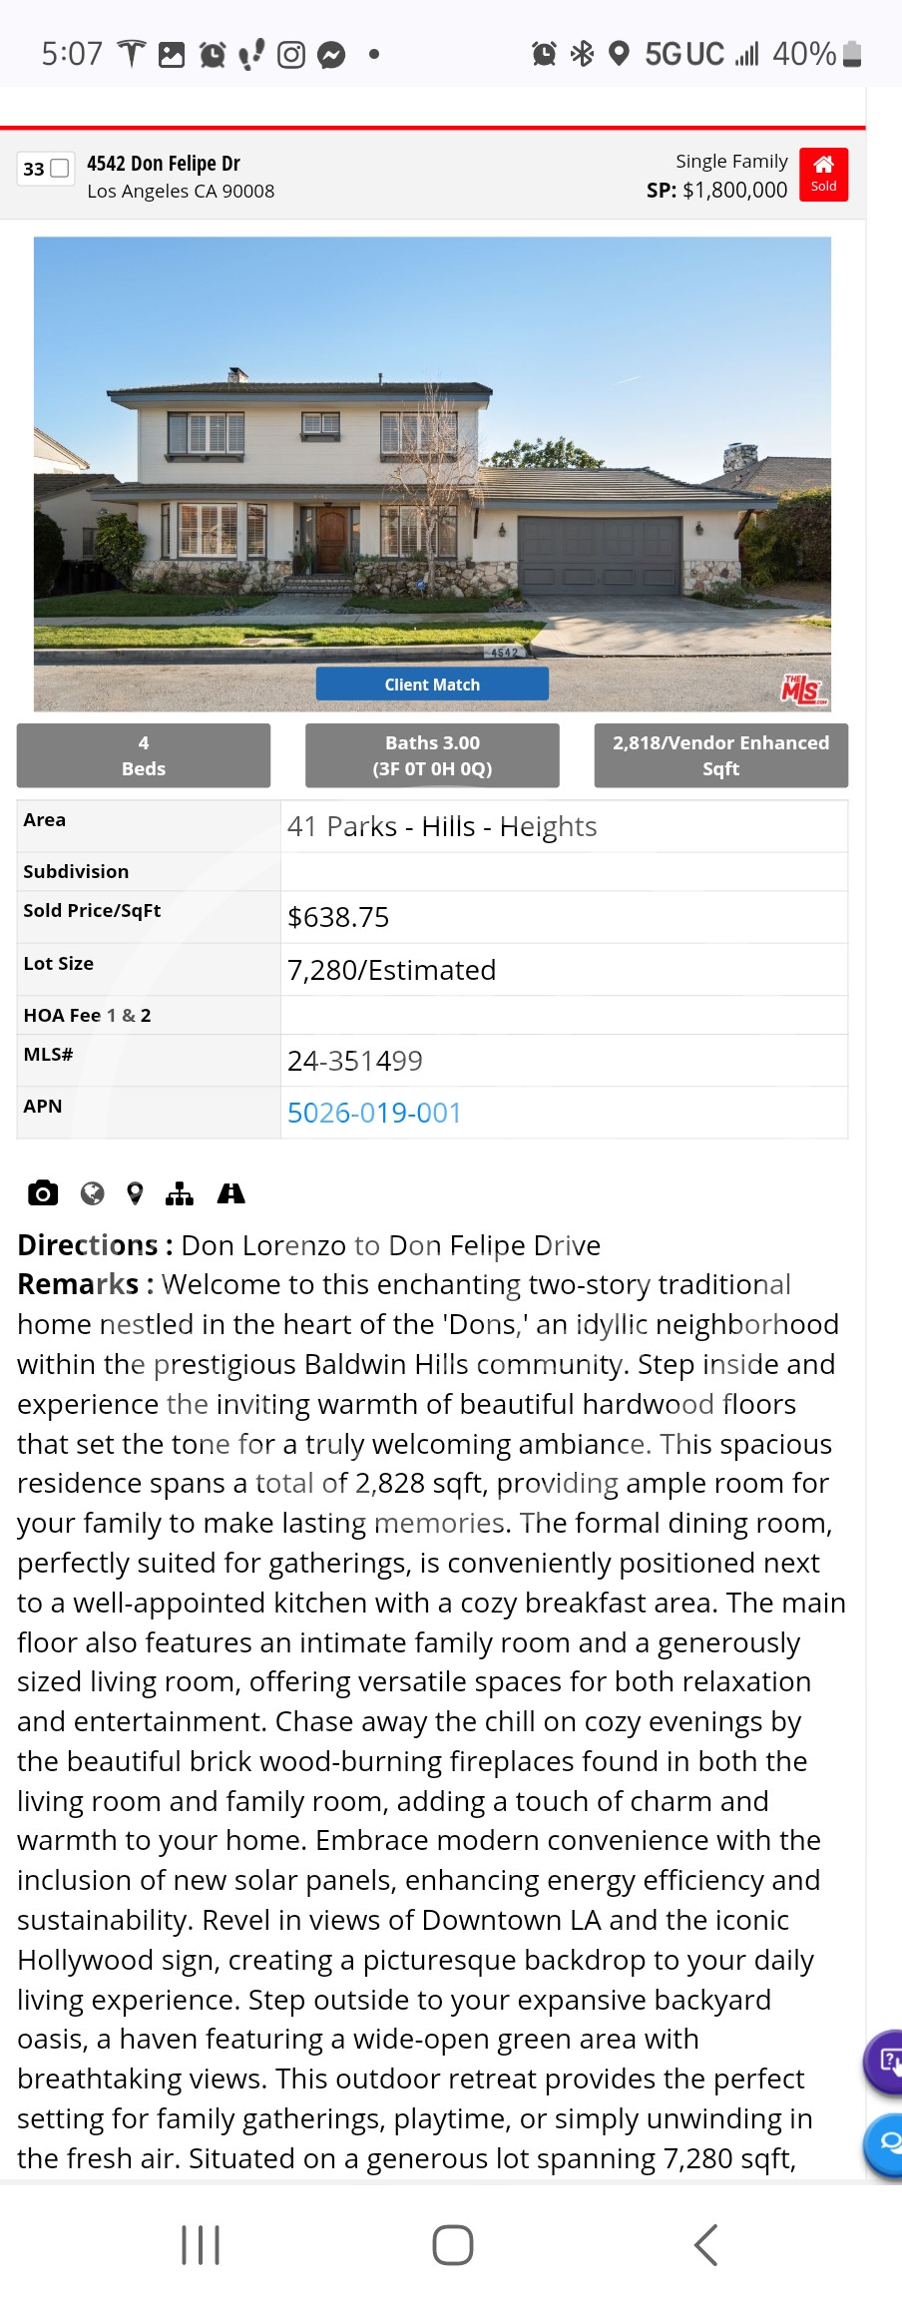Click the Client Match button
This screenshot has height=2311, width=902.
click(x=432, y=685)
